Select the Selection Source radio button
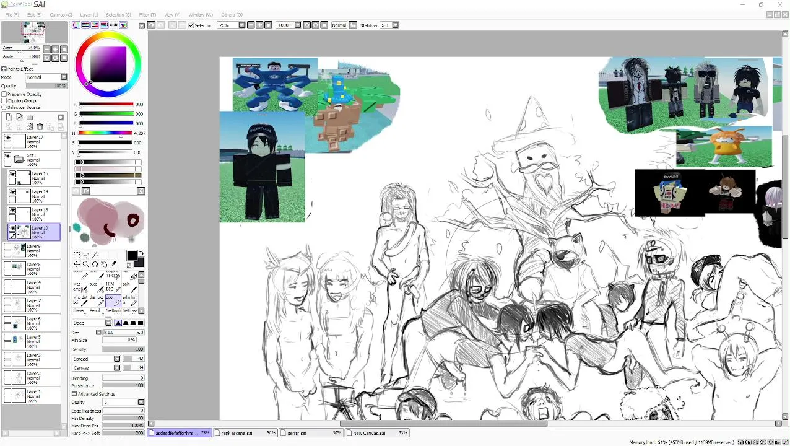 pos(4,107)
